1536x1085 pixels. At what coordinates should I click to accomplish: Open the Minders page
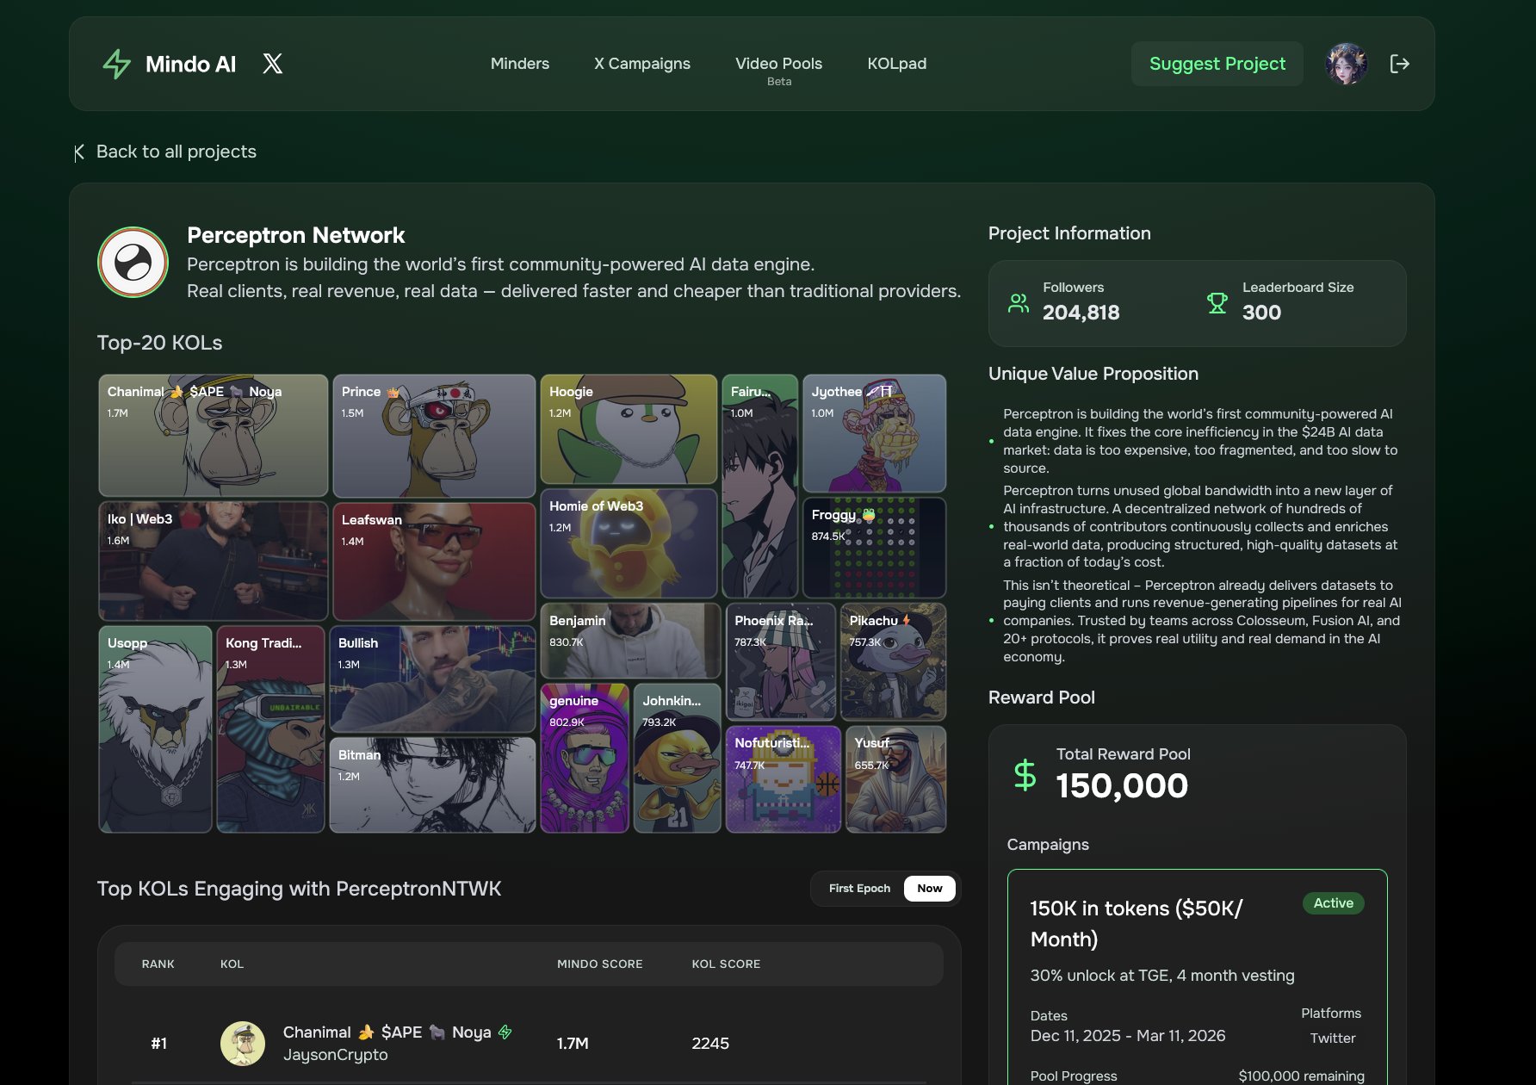point(520,64)
